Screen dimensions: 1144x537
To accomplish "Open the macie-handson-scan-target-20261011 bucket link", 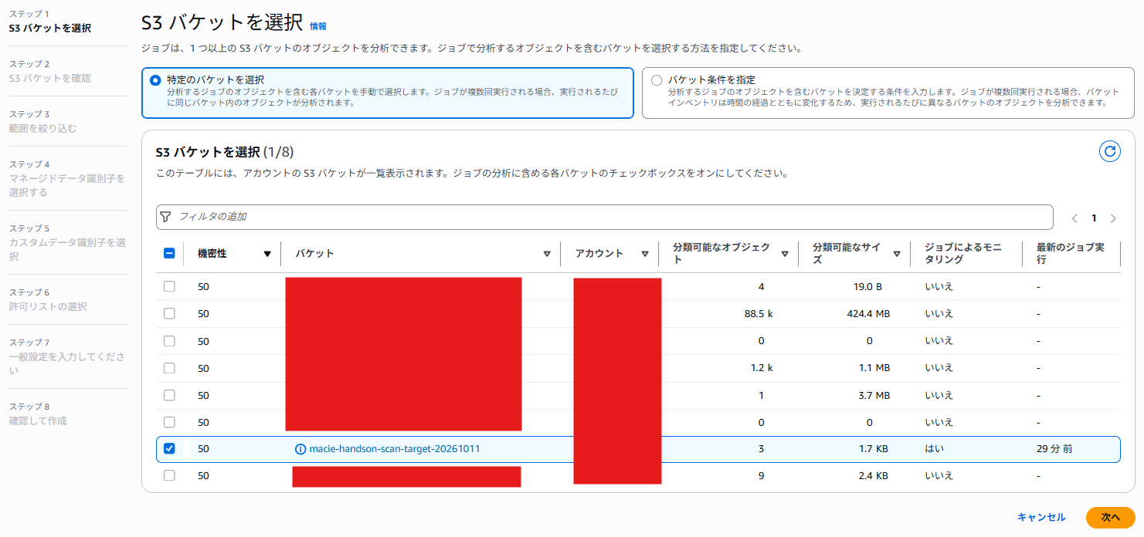I will pos(395,449).
